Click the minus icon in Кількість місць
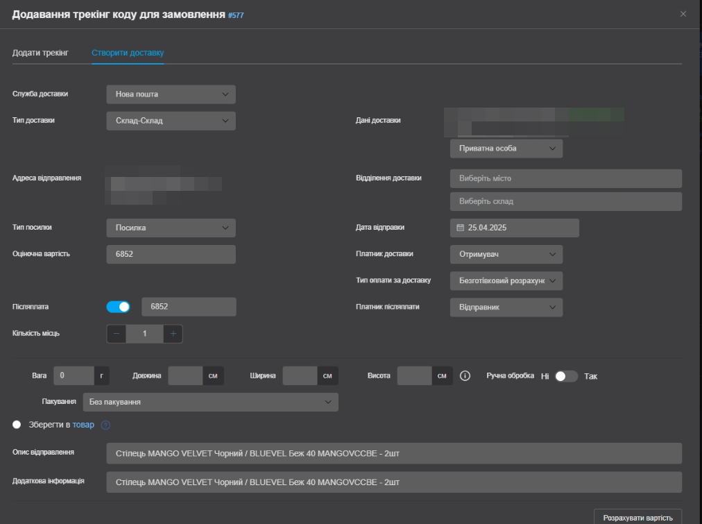The image size is (702, 524). [x=117, y=334]
